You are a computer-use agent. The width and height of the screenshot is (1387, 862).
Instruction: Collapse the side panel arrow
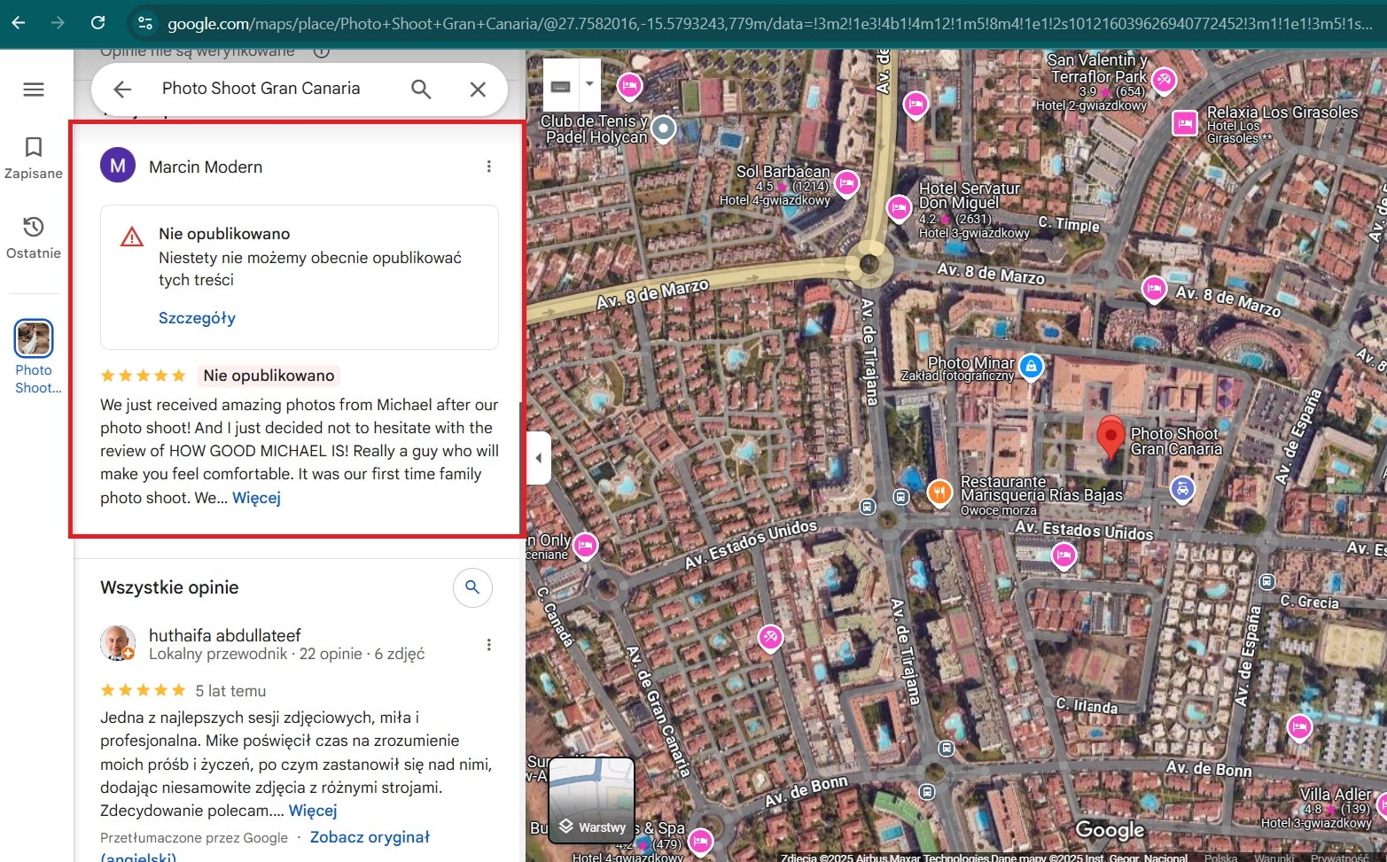[538, 458]
